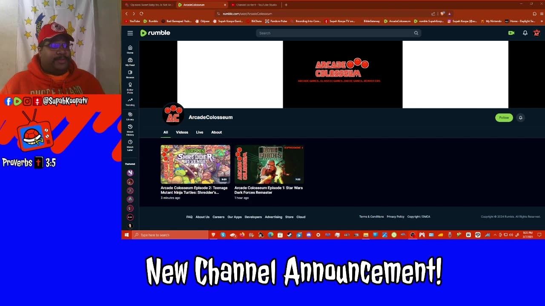Click the Windows taskbar search box
Viewport: 545px width, 306px height.
(170, 235)
